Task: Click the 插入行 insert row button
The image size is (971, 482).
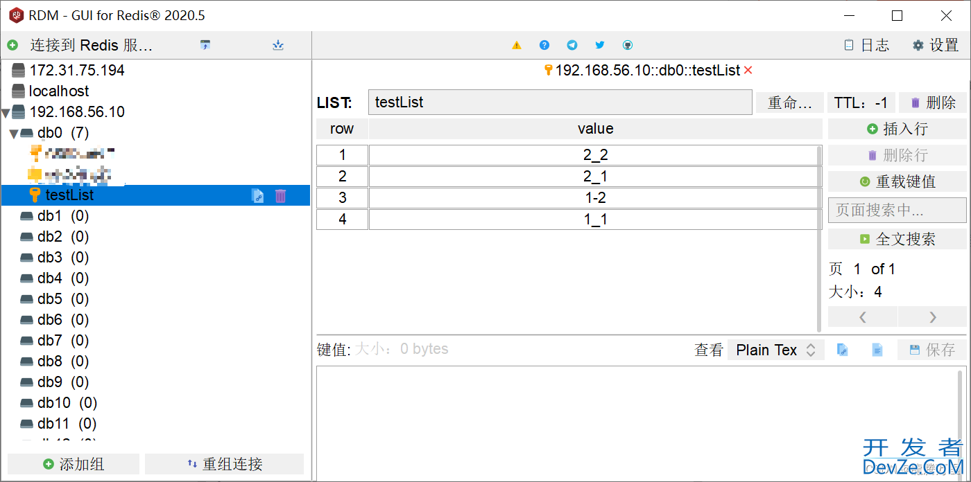Action: click(x=897, y=129)
